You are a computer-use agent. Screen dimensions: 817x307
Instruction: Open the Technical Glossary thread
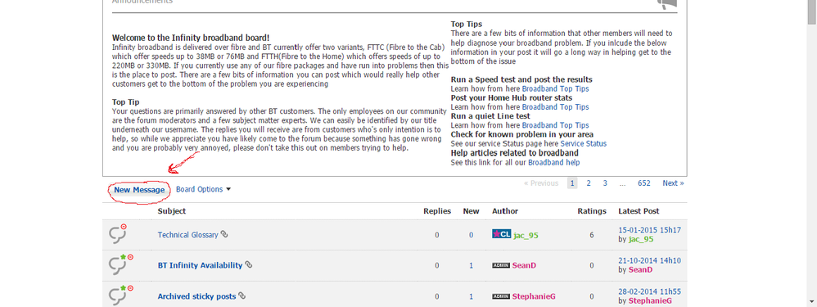pyautogui.click(x=187, y=235)
